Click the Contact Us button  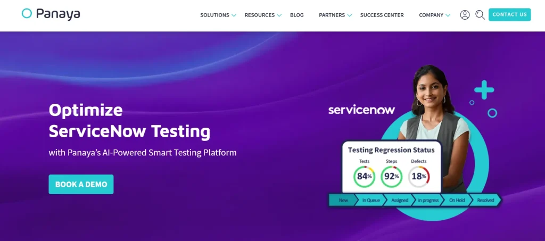(x=509, y=14)
